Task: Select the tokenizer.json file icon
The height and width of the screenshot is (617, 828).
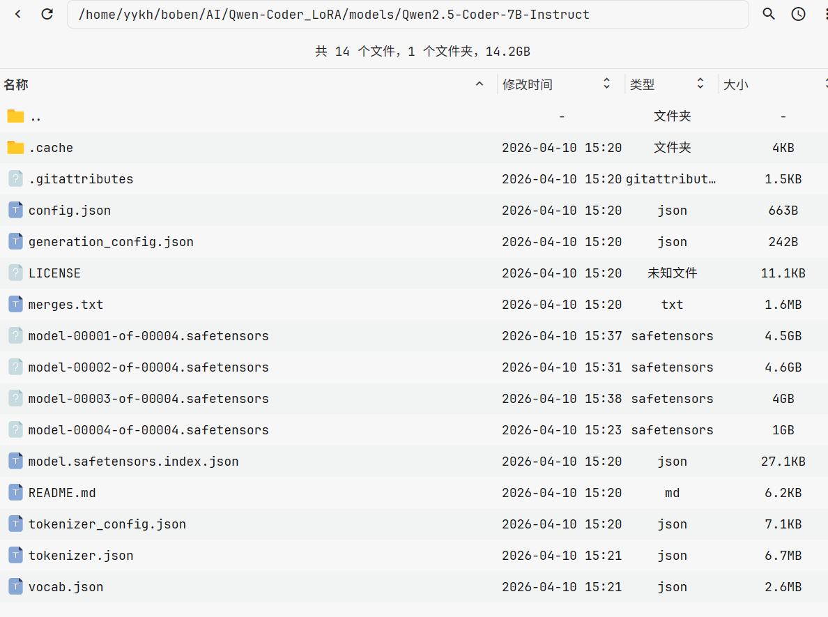Action: tap(16, 555)
